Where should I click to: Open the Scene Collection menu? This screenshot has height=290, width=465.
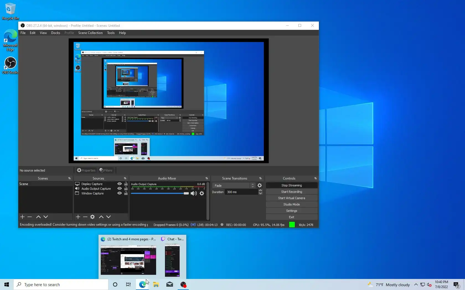tap(91, 33)
